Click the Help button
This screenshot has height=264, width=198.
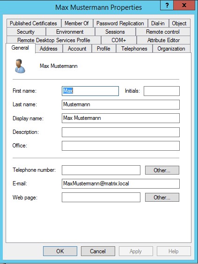(174, 251)
